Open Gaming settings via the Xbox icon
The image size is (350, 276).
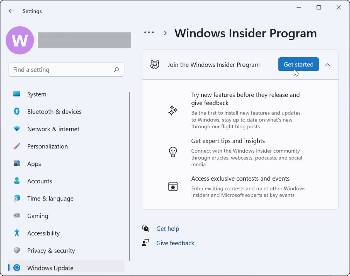pyautogui.click(x=17, y=216)
